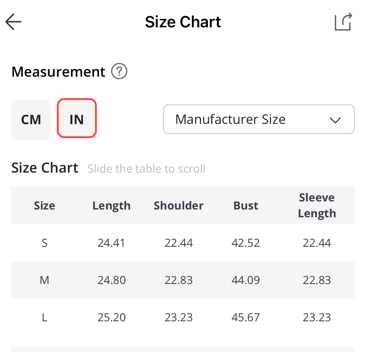
Task: Click the Bust column header
Action: [246, 205]
